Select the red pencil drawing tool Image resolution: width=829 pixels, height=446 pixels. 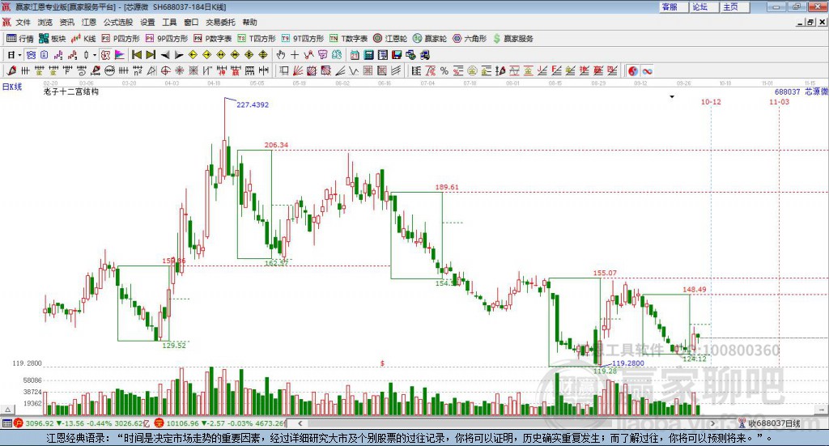point(11,70)
